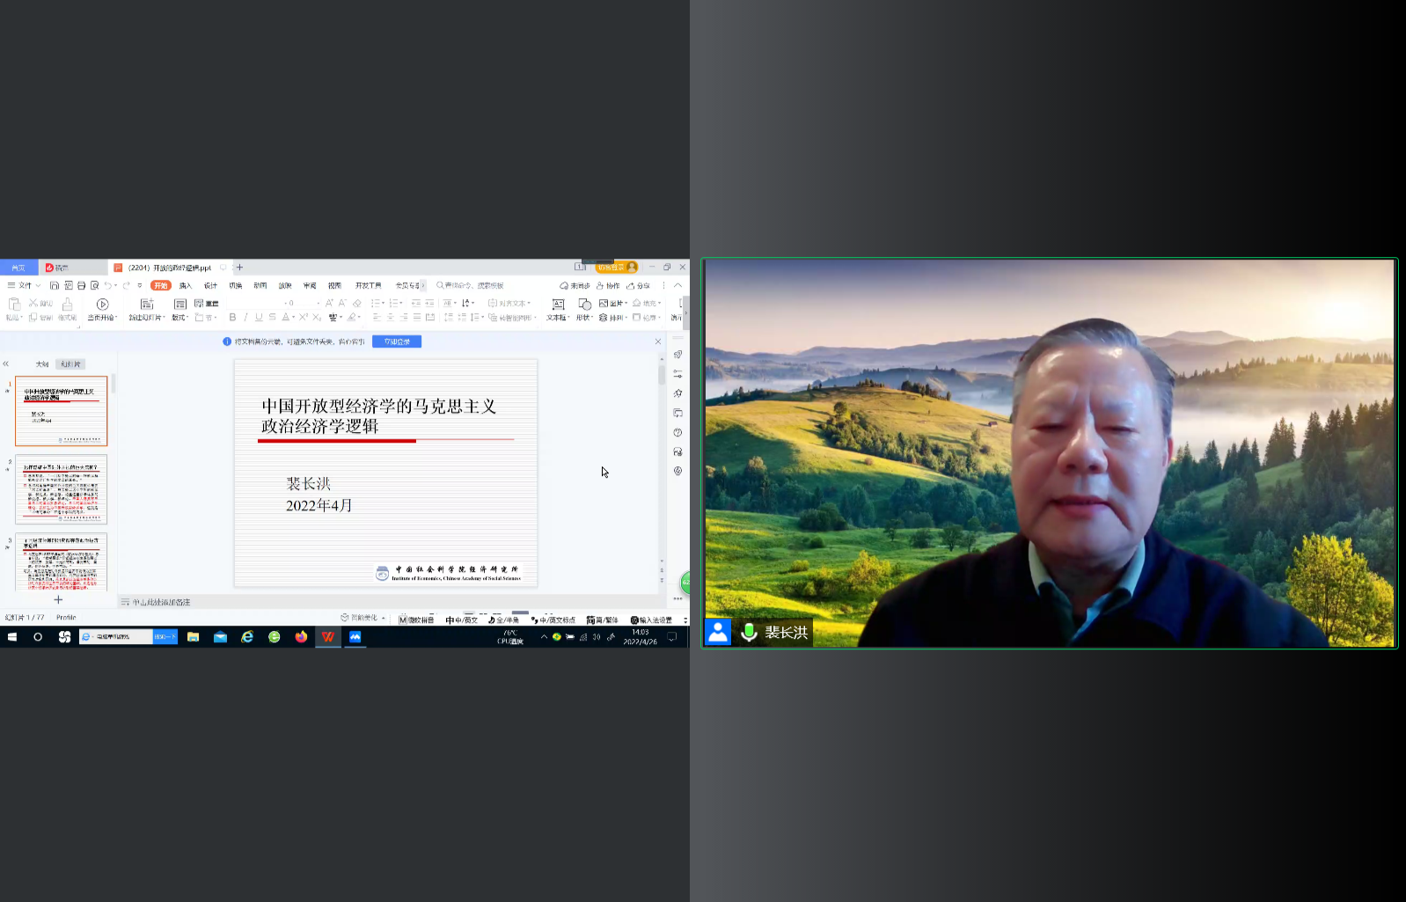Click the blue Login Now (立即登录) button
Viewport: 1406px width, 902px height.
point(397,341)
